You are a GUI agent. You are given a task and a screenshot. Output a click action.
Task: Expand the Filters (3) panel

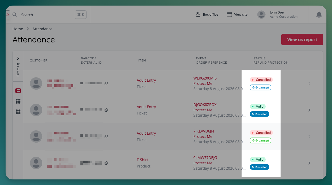tap(18, 58)
